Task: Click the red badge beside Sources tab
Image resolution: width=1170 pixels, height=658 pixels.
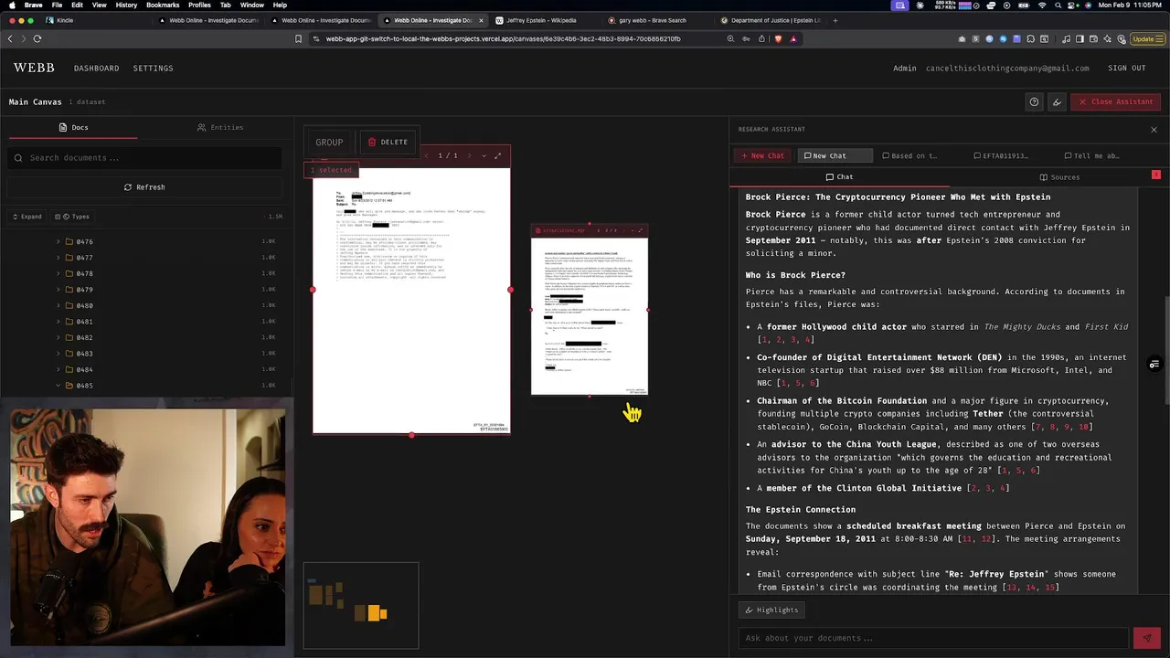Action: tap(1155, 175)
